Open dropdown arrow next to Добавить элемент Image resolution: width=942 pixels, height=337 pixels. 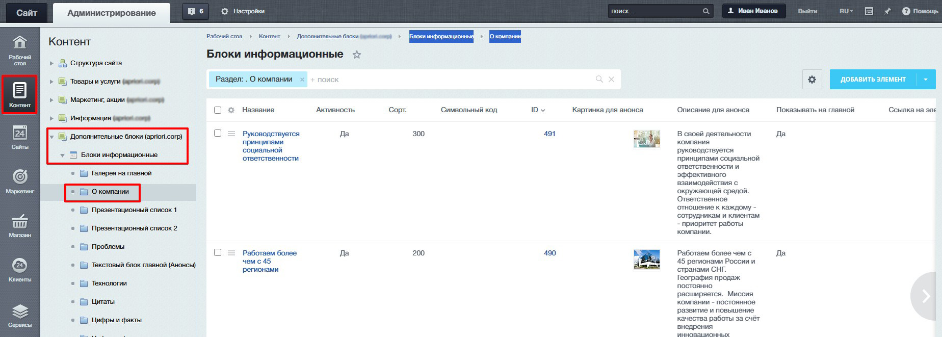coord(926,80)
